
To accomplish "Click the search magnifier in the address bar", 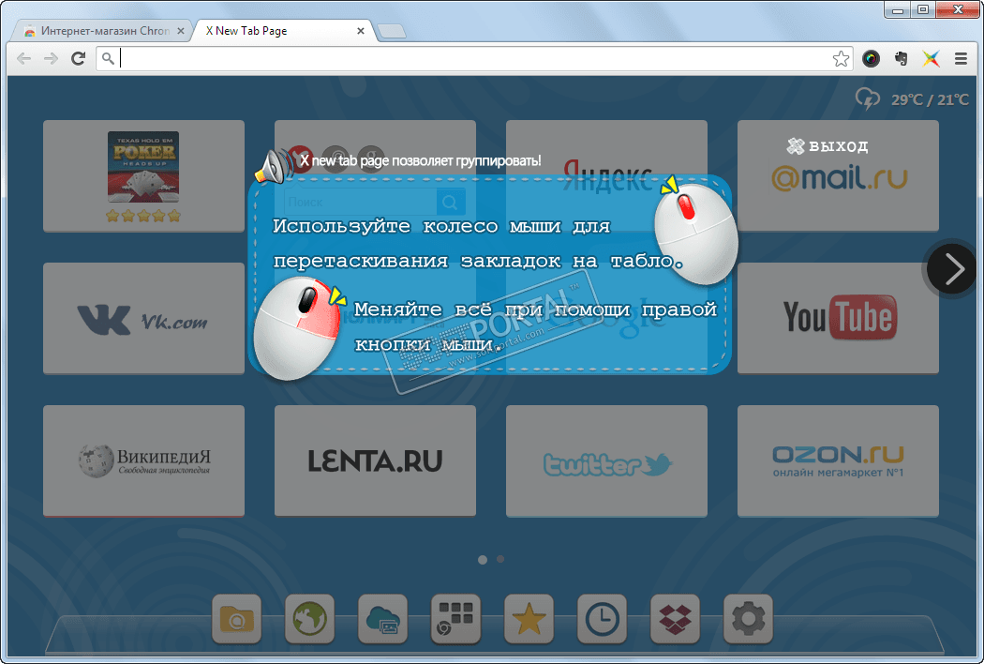I will (108, 58).
